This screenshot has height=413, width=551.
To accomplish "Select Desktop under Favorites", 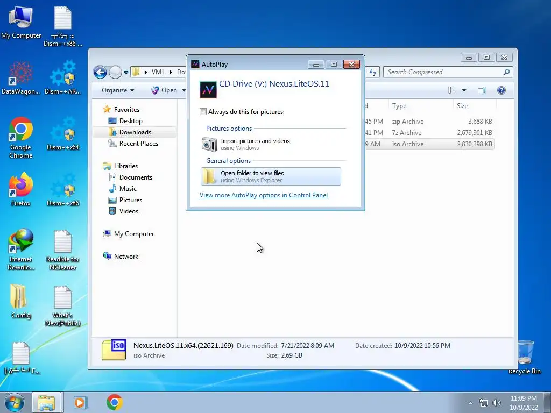I will coord(131,121).
